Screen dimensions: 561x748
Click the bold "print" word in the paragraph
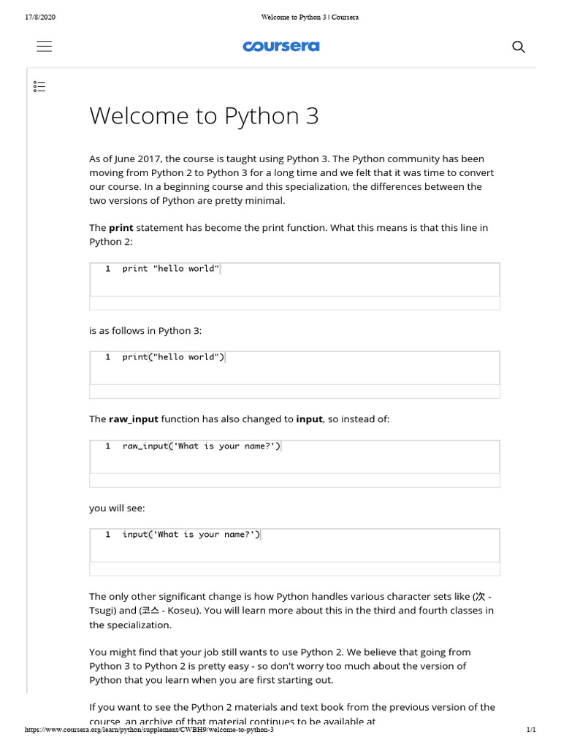click(121, 228)
